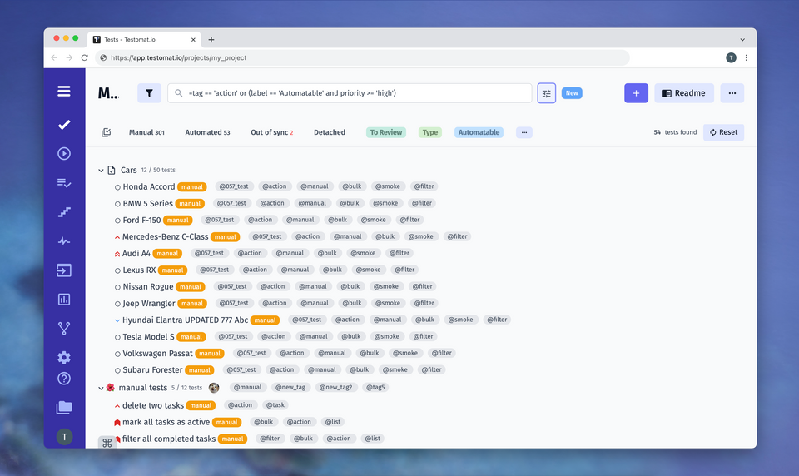Screen dimensions: 799x476
Task: Select the Detached tab
Action: point(330,132)
